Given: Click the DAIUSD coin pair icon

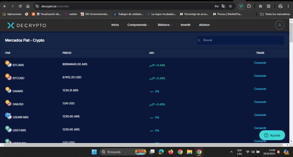Looking at the screenshot, I should pyautogui.click(x=8, y=103).
